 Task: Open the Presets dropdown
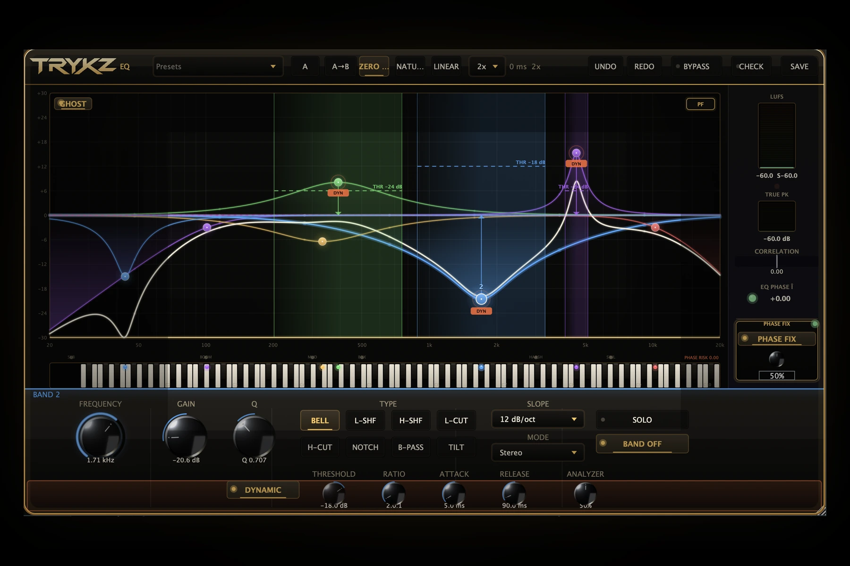(218, 67)
